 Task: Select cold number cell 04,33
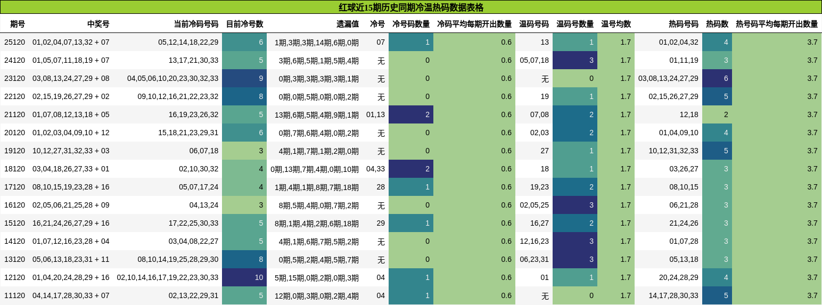375,169
